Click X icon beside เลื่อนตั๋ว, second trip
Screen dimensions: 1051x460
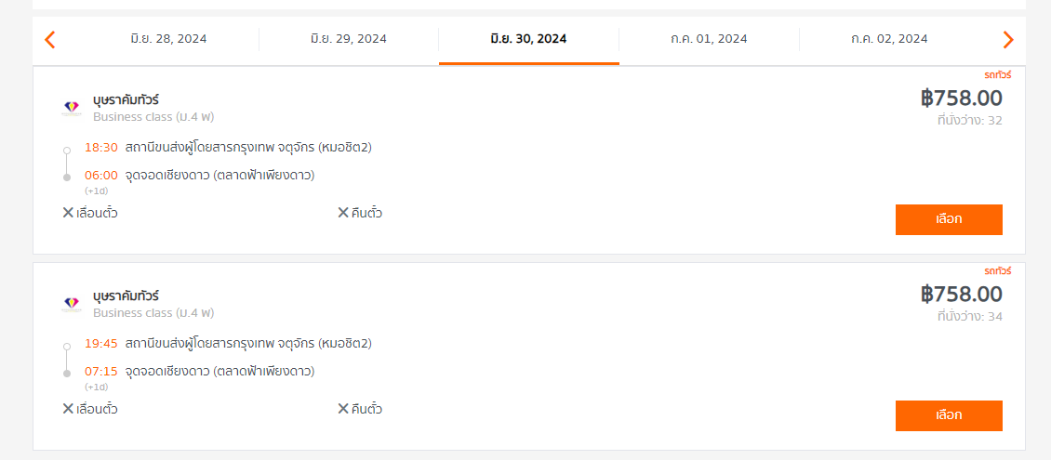point(68,409)
